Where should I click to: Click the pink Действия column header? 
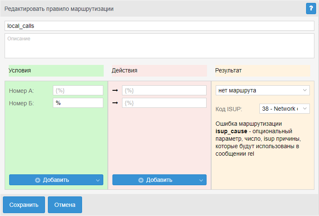(159, 71)
